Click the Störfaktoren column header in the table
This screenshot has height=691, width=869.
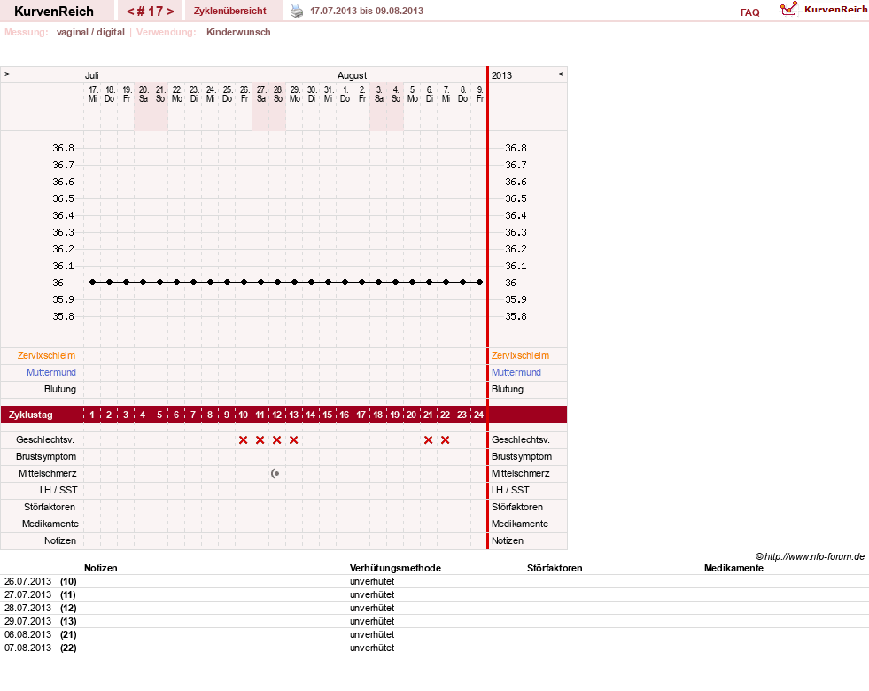(555, 568)
